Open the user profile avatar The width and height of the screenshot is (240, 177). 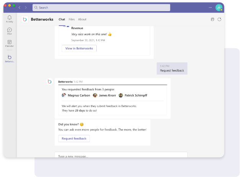coord(219,8)
